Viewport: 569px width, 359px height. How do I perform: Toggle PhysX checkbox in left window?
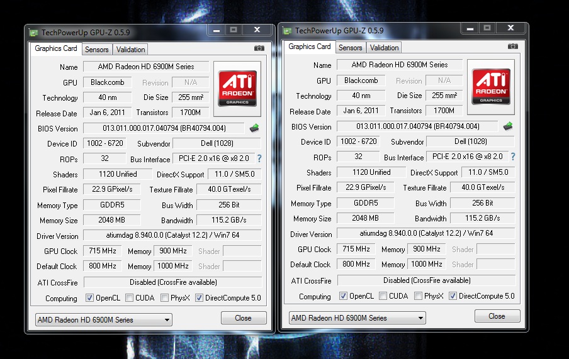164,298
